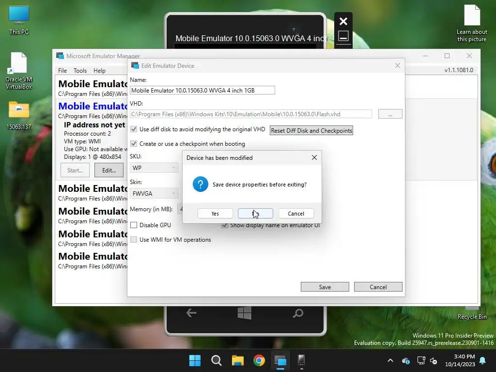Open File Explorer from the taskbar

pos(237,360)
